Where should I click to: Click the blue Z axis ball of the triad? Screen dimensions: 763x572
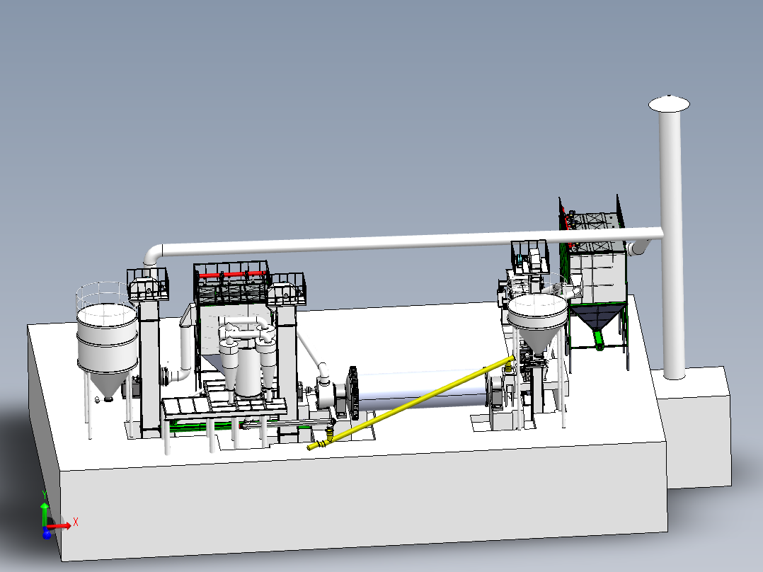click(47, 534)
